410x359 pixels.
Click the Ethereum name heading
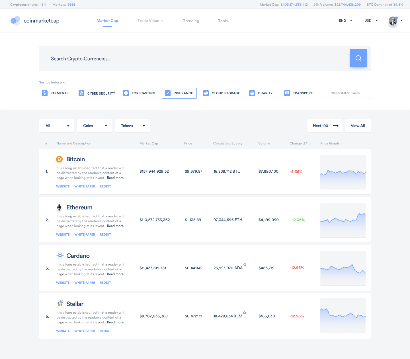(x=79, y=207)
